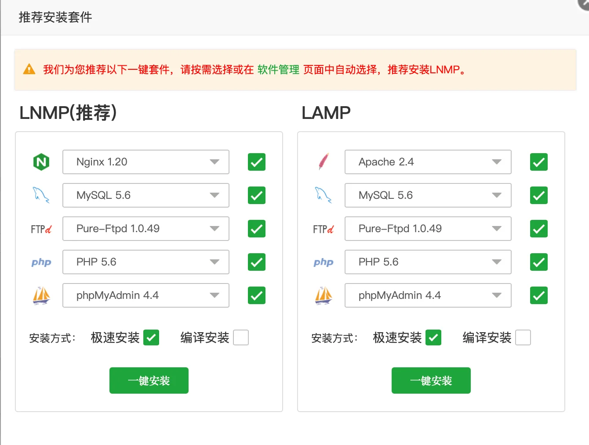
Task: Open the MySQL 5.6 dropdown in LAMP
Action: click(x=428, y=195)
